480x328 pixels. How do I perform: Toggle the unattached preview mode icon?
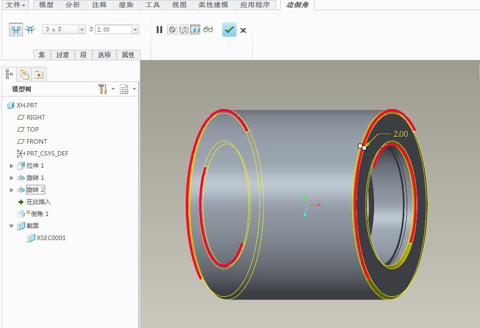coord(183,30)
